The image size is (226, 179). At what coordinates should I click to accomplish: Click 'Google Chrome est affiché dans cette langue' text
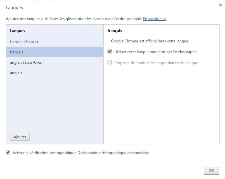click(150, 41)
